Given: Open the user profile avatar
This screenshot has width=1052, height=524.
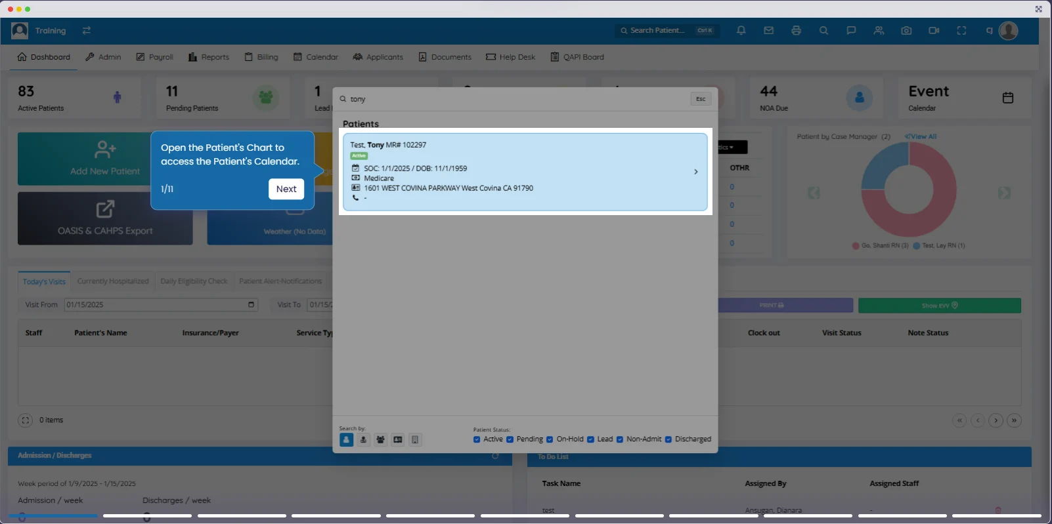Looking at the screenshot, I should (1008, 30).
